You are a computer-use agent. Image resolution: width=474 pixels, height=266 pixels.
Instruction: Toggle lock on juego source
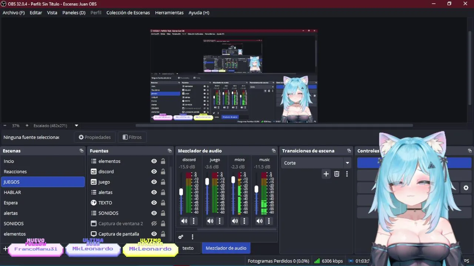pyautogui.click(x=163, y=182)
